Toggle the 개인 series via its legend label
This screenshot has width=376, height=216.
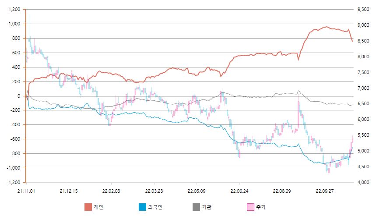98,206
